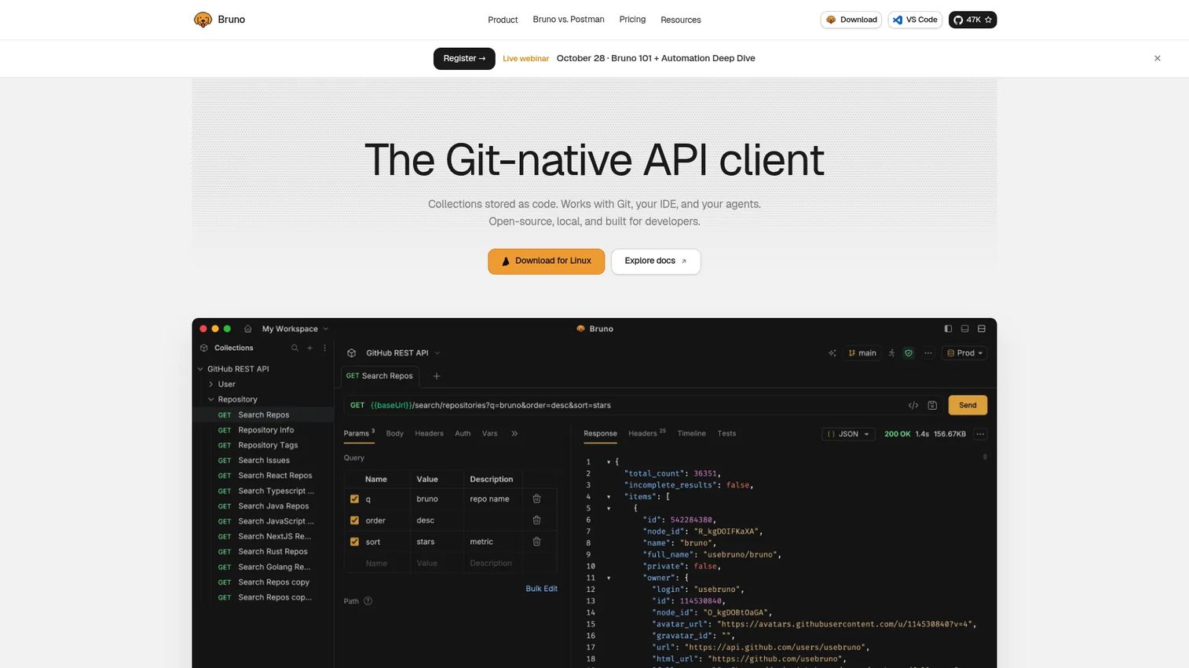
Task: Send the request with the Send button
Action: [968, 405]
